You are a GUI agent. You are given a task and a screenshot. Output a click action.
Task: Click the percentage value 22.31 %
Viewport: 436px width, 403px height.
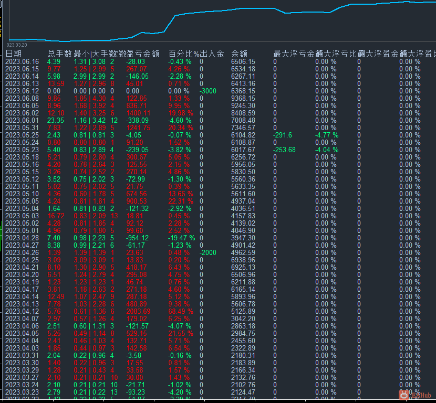181,201
